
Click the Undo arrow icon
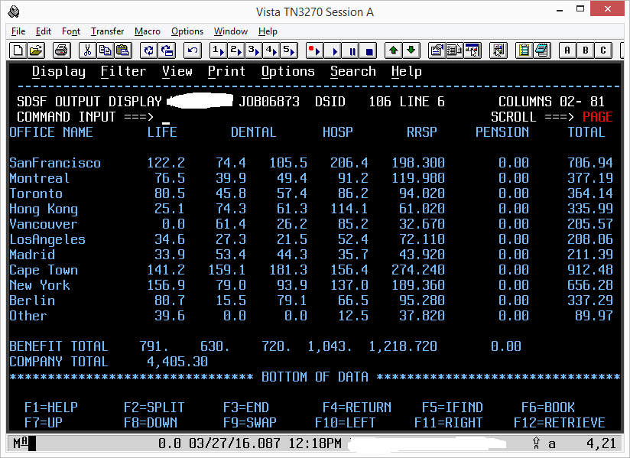pos(193,50)
